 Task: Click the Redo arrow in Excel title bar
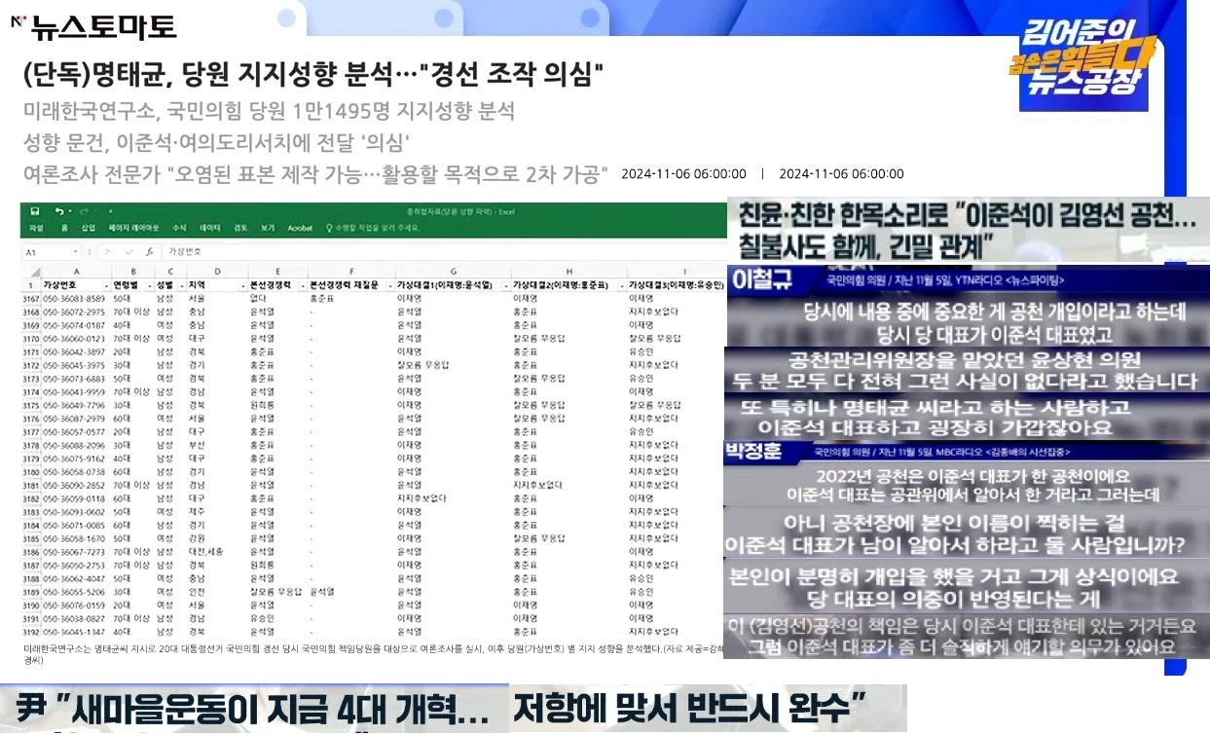[83, 211]
